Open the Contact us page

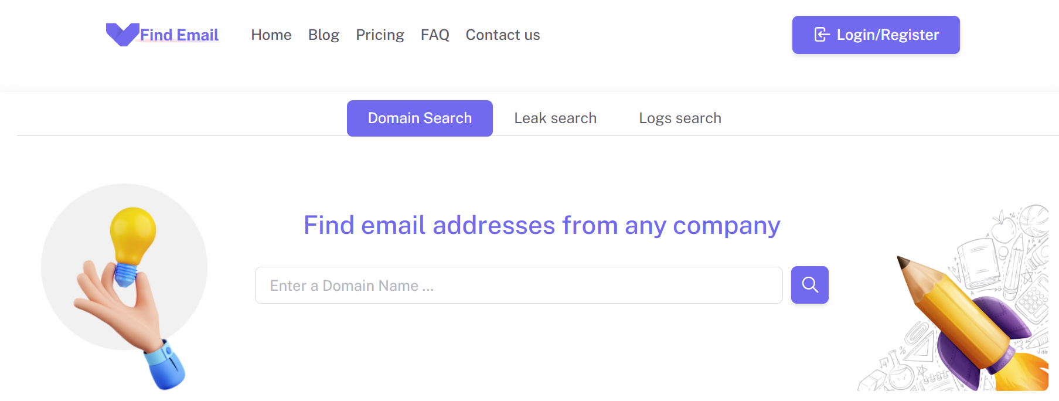(x=503, y=35)
